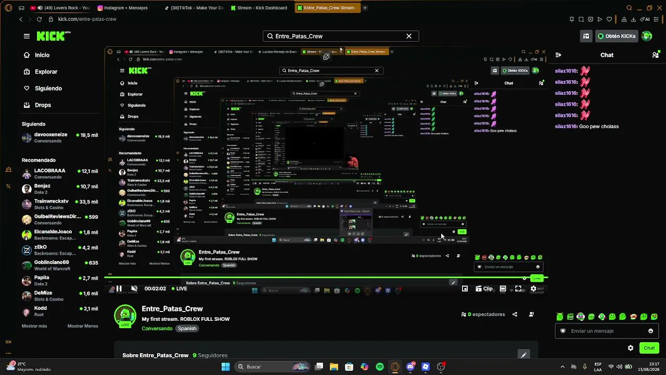Open the Opera menu logo
Image resolution: width=666 pixels, height=375 pixels.
coord(8,8)
